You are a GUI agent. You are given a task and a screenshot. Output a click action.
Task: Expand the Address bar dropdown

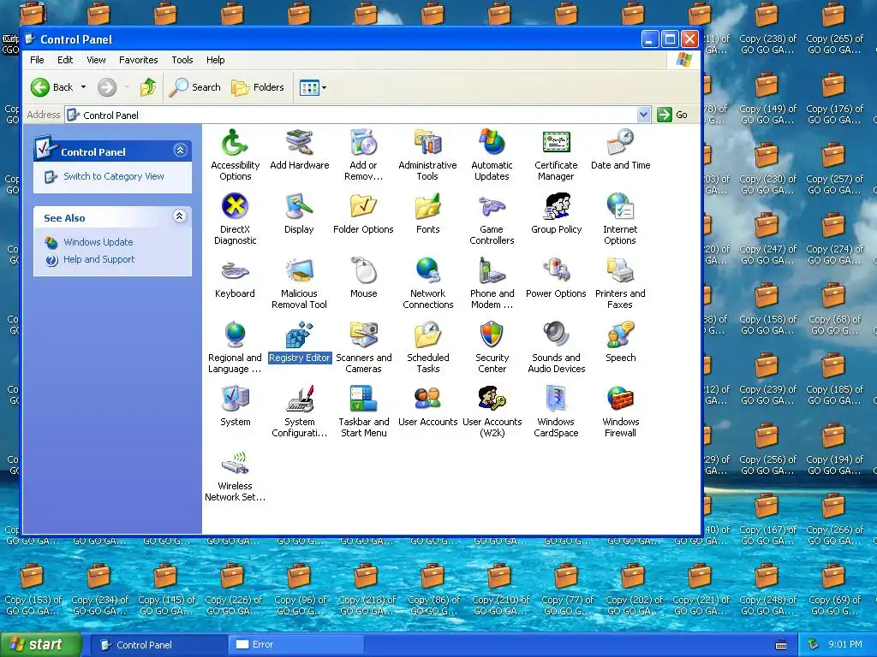pyautogui.click(x=644, y=115)
